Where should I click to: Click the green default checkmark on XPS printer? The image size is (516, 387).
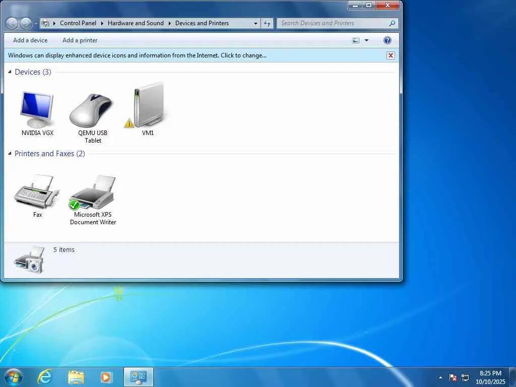(x=74, y=205)
